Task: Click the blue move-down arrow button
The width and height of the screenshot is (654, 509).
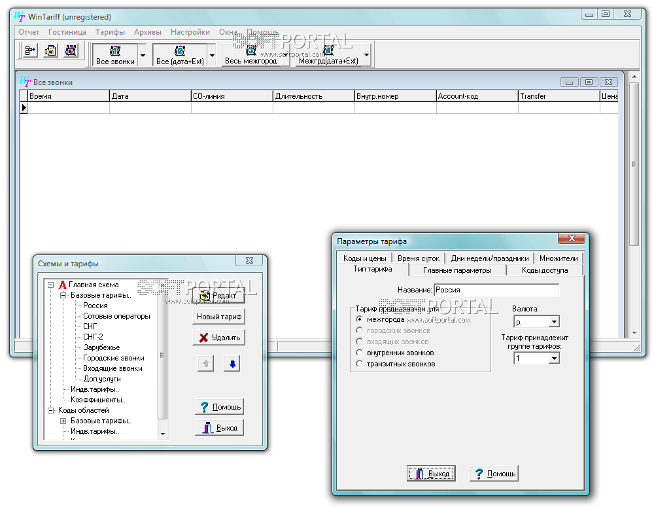Action: [232, 364]
